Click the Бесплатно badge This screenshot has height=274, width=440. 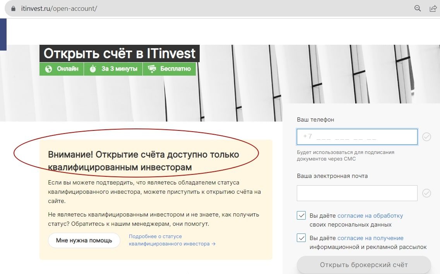click(x=169, y=69)
